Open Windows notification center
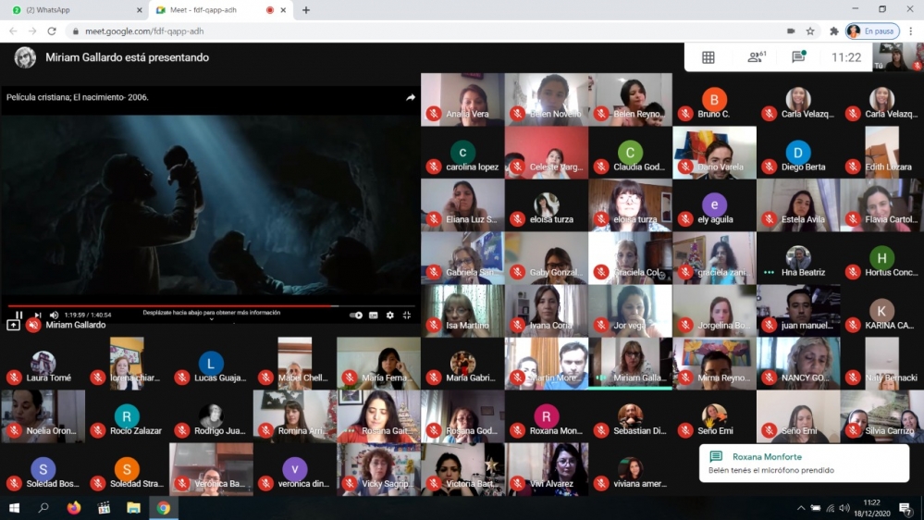This screenshot has height=520, width=924. [x=906, y=508]
